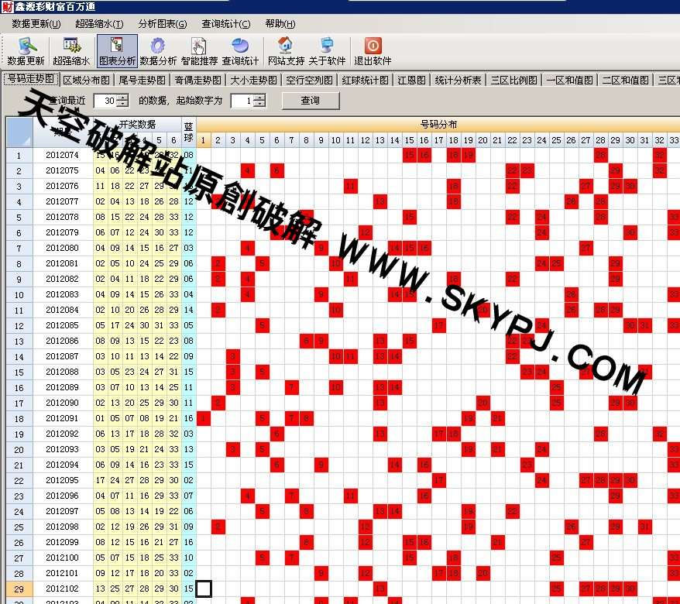
Task: Switch to the 区域分布图 tab
Action: point(86,80)
